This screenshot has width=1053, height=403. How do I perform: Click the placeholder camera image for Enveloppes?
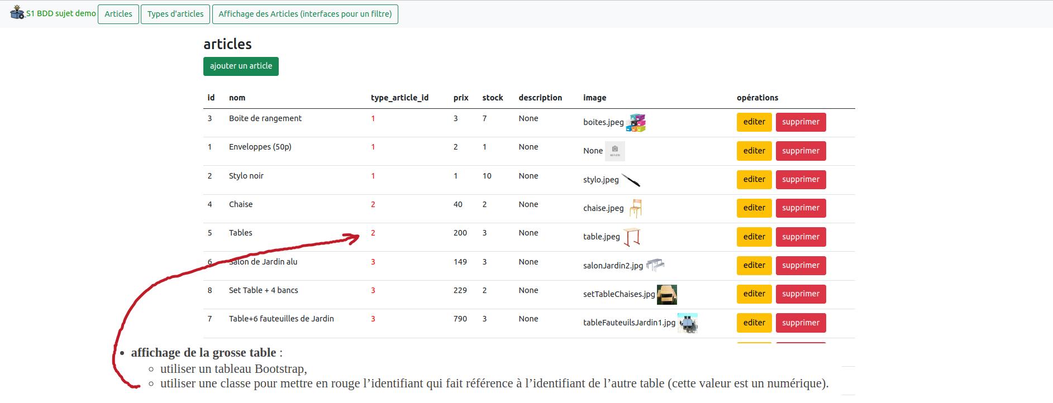click(614, 151)
